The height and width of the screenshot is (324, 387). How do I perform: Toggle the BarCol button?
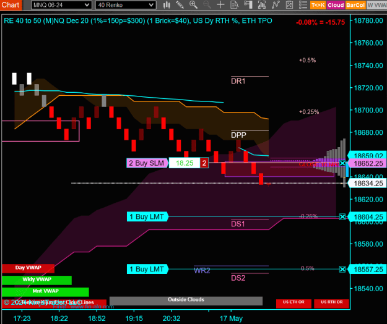click(355, 5)
